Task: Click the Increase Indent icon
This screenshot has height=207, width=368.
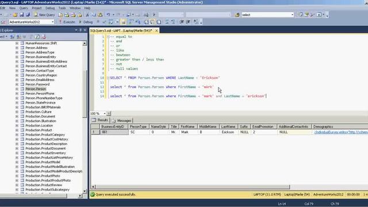Action: 188,22
